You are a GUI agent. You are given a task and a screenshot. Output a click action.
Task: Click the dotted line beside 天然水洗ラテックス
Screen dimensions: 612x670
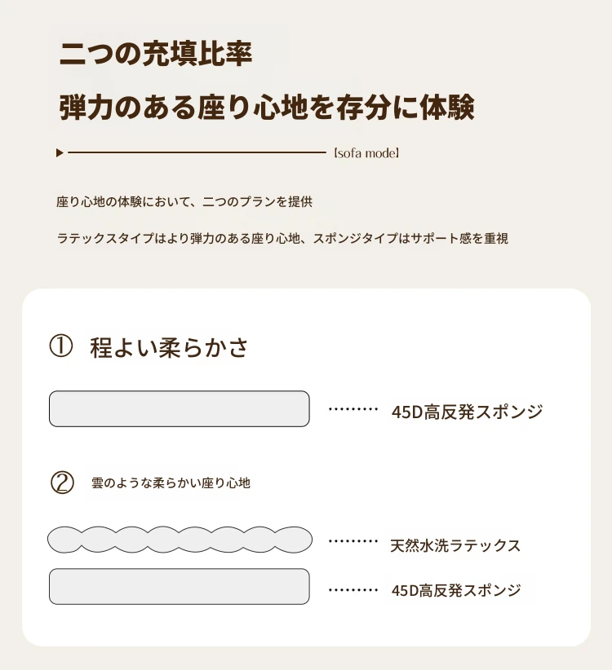(353, 540)
